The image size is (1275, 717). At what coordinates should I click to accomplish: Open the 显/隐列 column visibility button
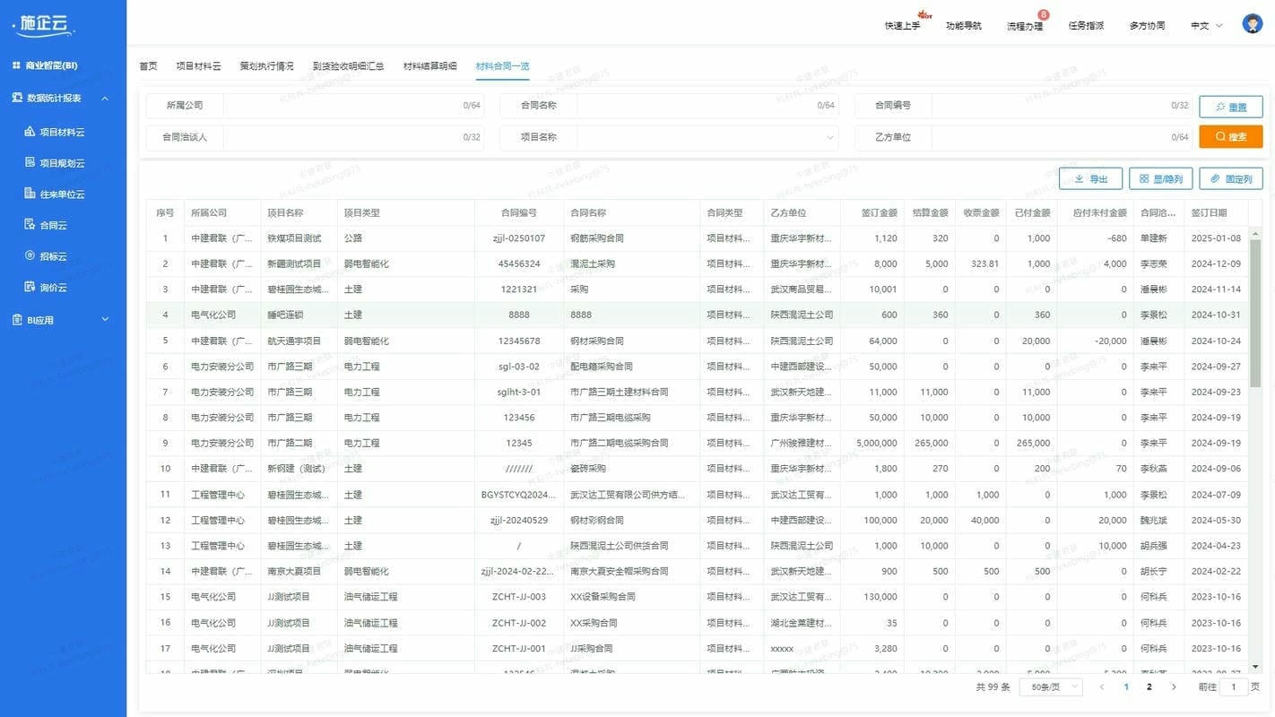(x=1161, y=179)
